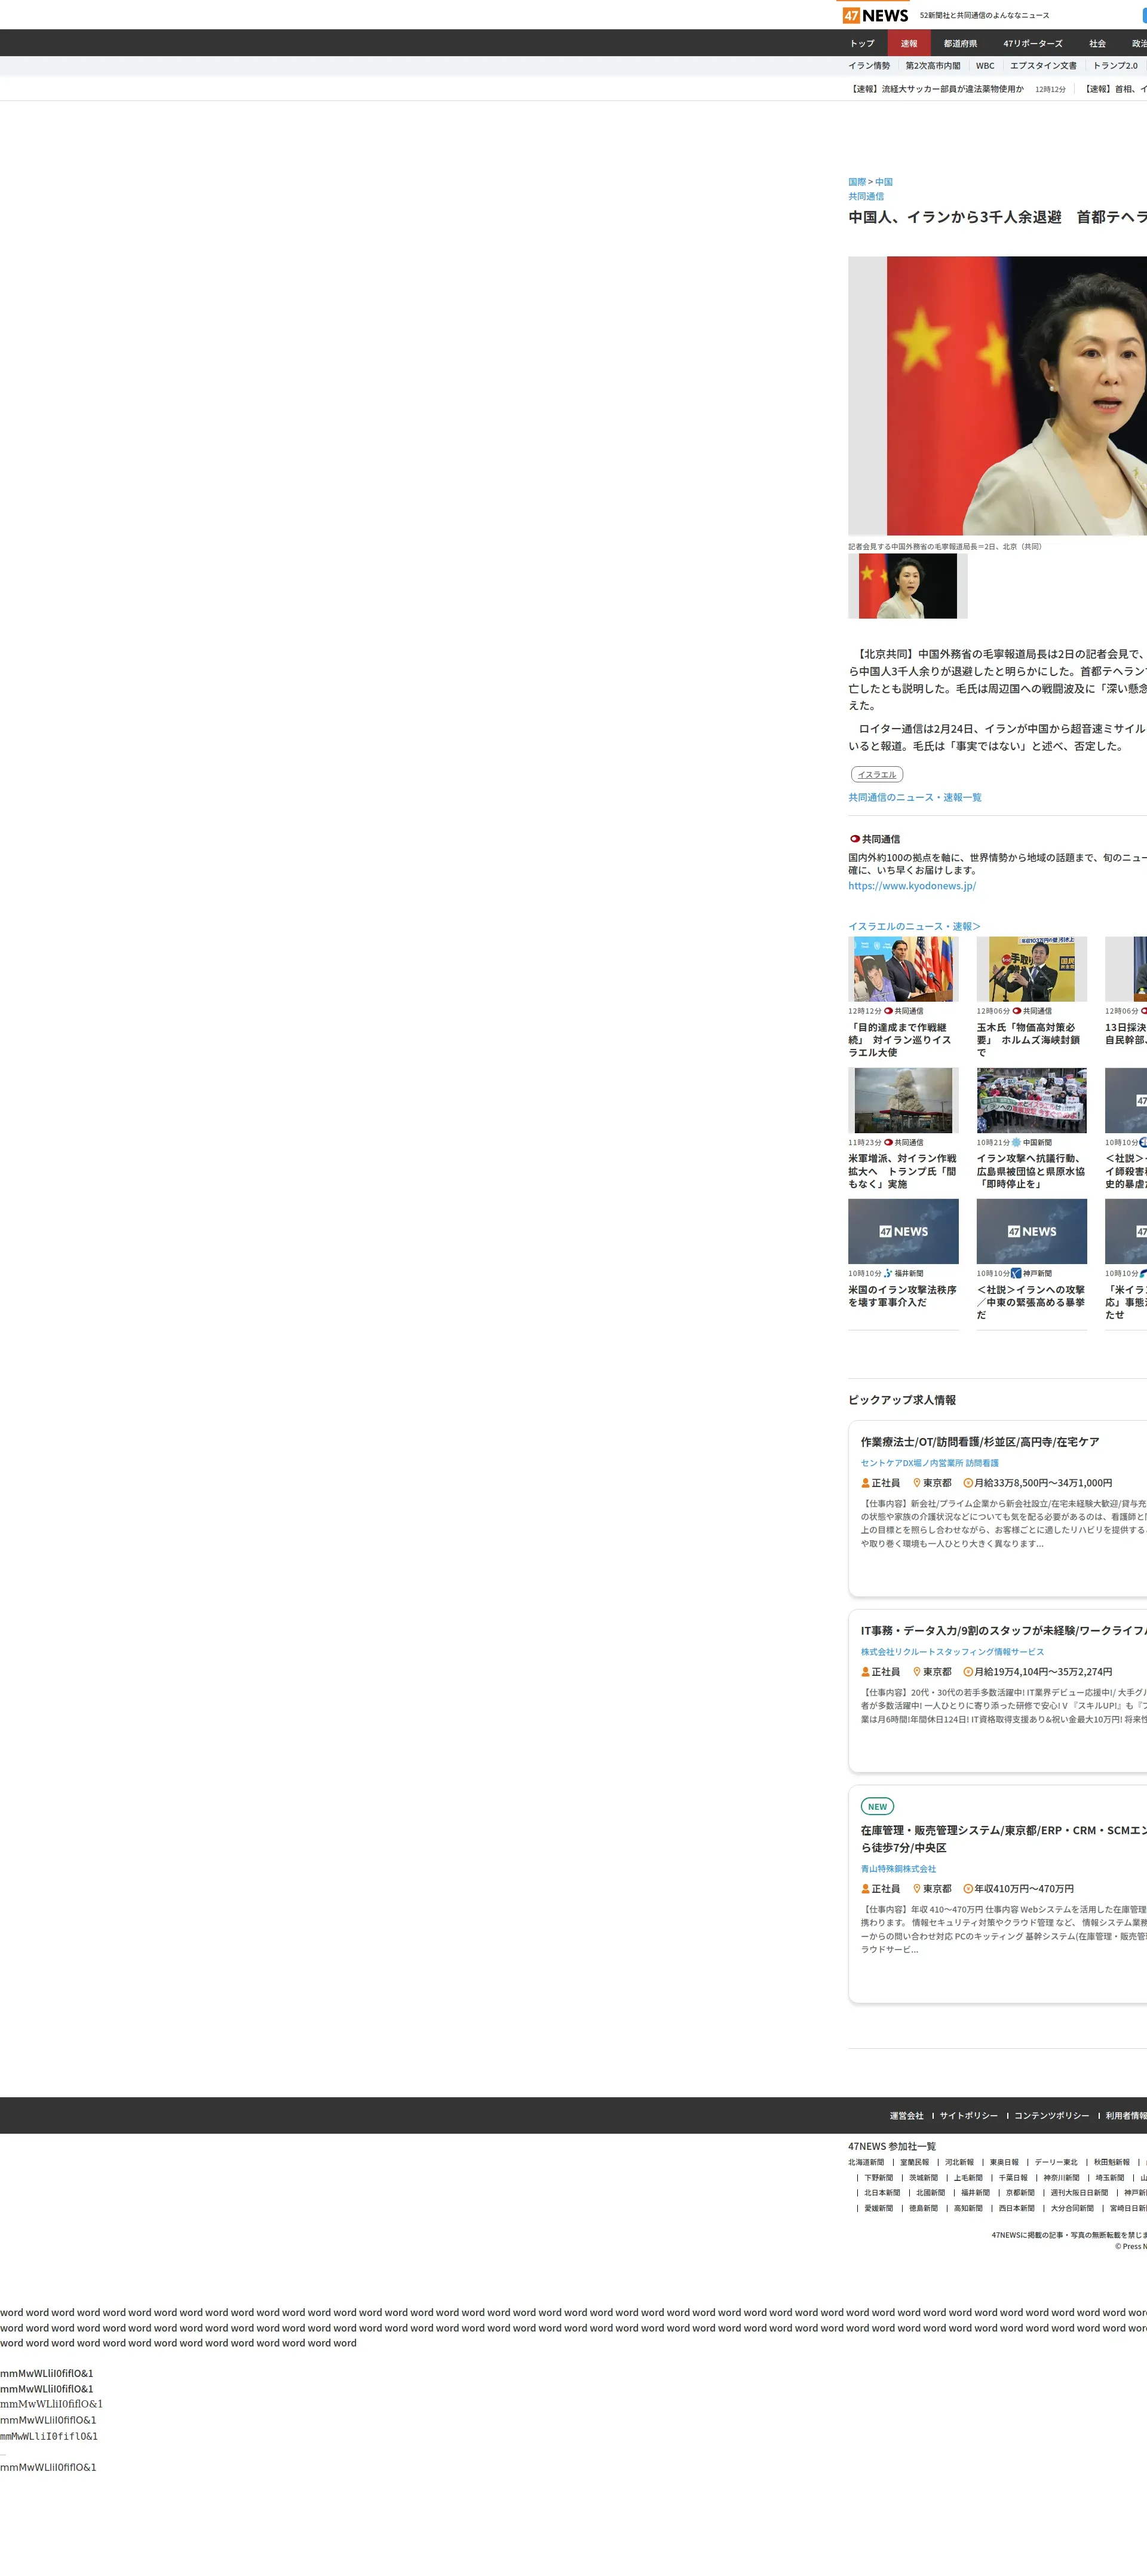1147x2576 pixels.
Task: Click the 福井新聞 source icon on news card
Action: (888, 1273)
